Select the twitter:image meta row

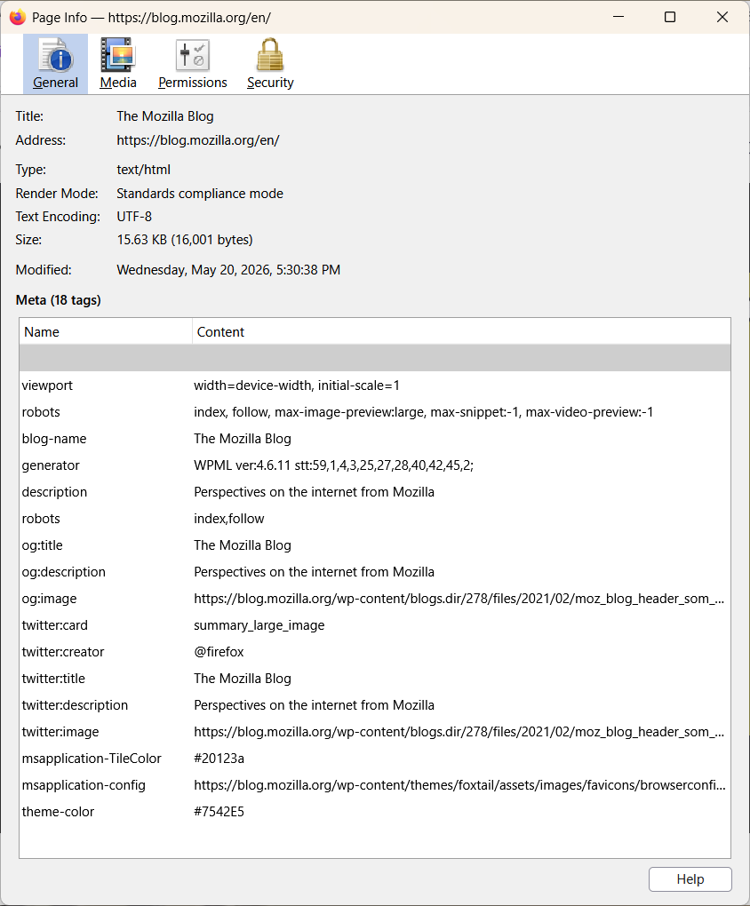pos(375,732)
